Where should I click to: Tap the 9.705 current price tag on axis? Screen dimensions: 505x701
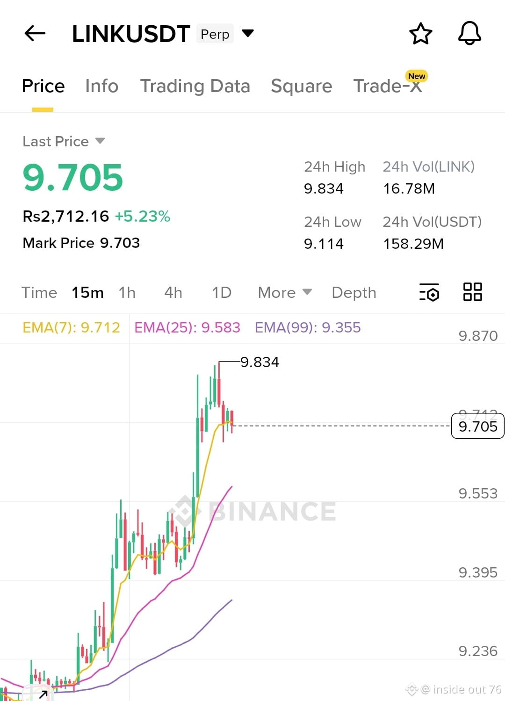tap(478, 426)
